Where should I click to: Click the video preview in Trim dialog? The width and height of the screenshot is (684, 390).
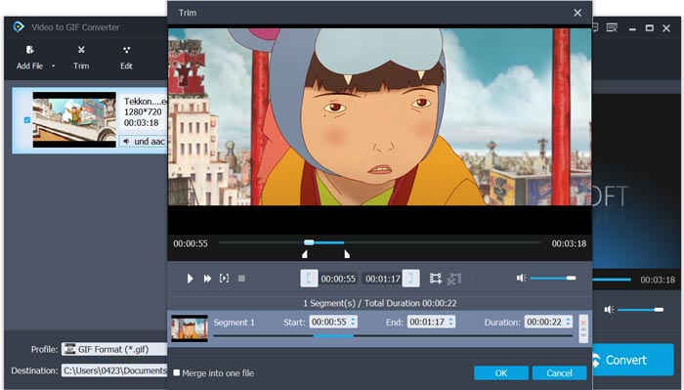379,117
